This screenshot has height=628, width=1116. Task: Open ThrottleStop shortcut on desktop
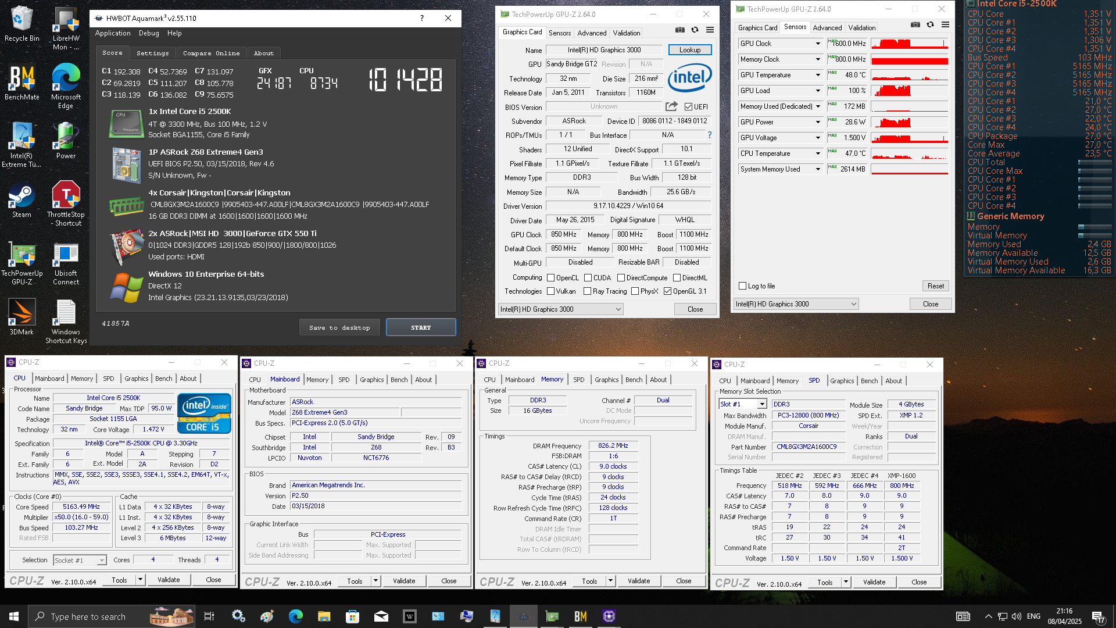[66, 204]
